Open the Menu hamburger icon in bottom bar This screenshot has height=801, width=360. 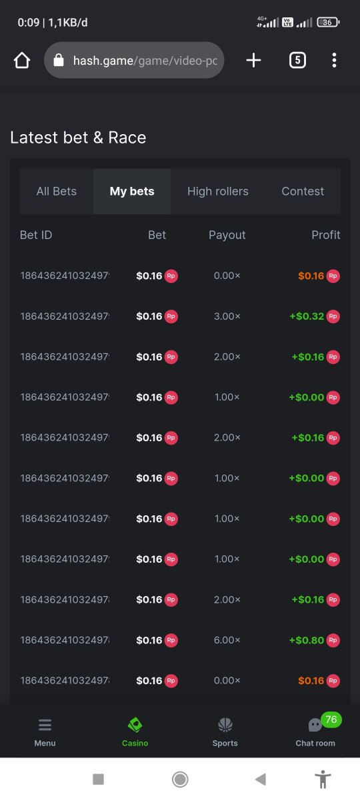click(45, 732)
